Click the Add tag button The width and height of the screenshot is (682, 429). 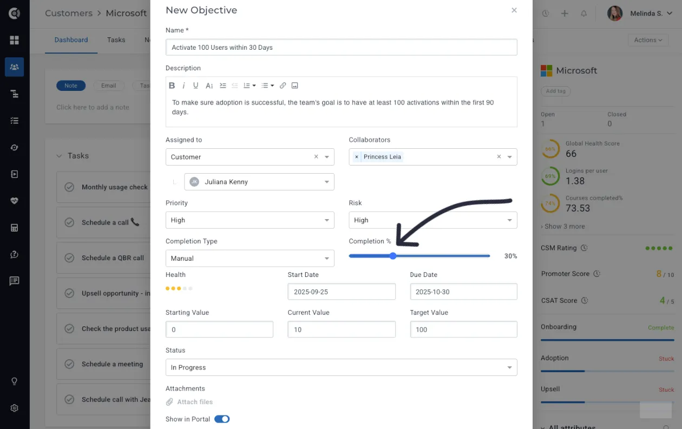(555, 91)
